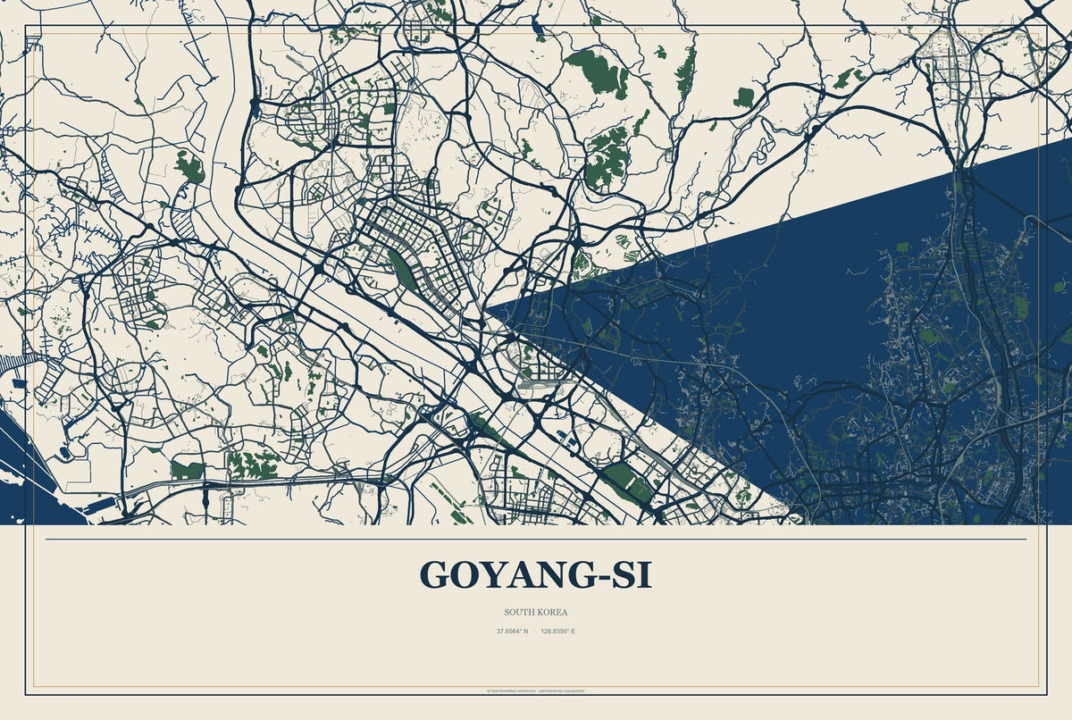Click the latitude value 37.6564° N

pyautogui.click(x=513, y=632)
